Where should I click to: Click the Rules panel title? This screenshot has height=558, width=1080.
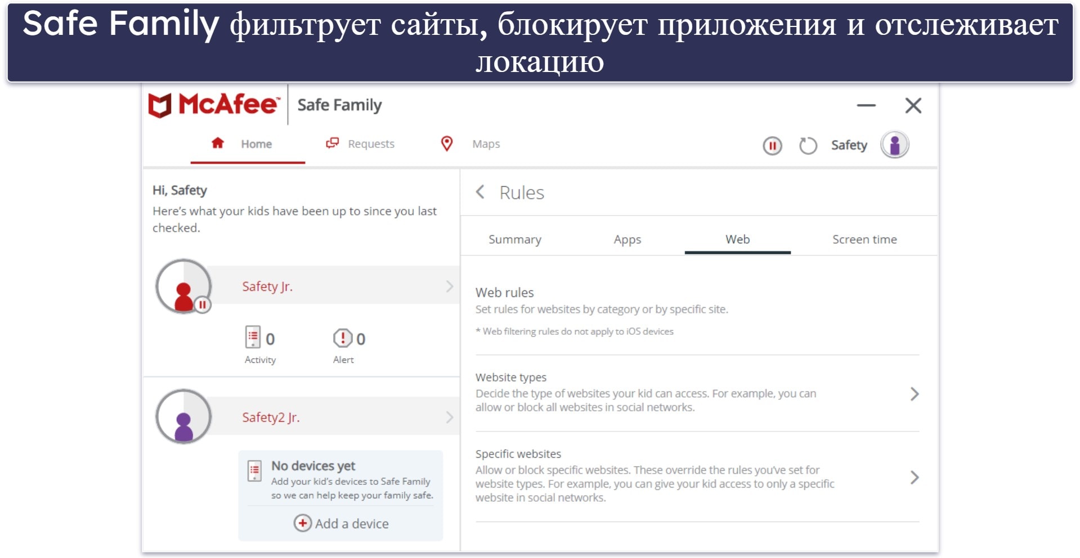coord(522,193)
